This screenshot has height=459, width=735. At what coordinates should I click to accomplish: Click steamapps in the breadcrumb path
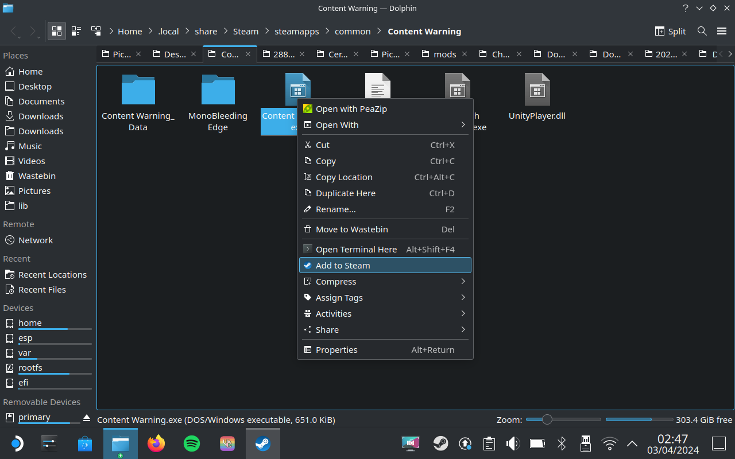coord(297,32)
